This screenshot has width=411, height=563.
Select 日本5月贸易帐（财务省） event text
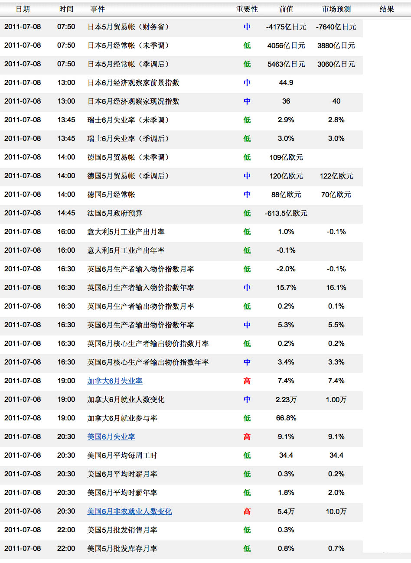[x=130, y=27]
